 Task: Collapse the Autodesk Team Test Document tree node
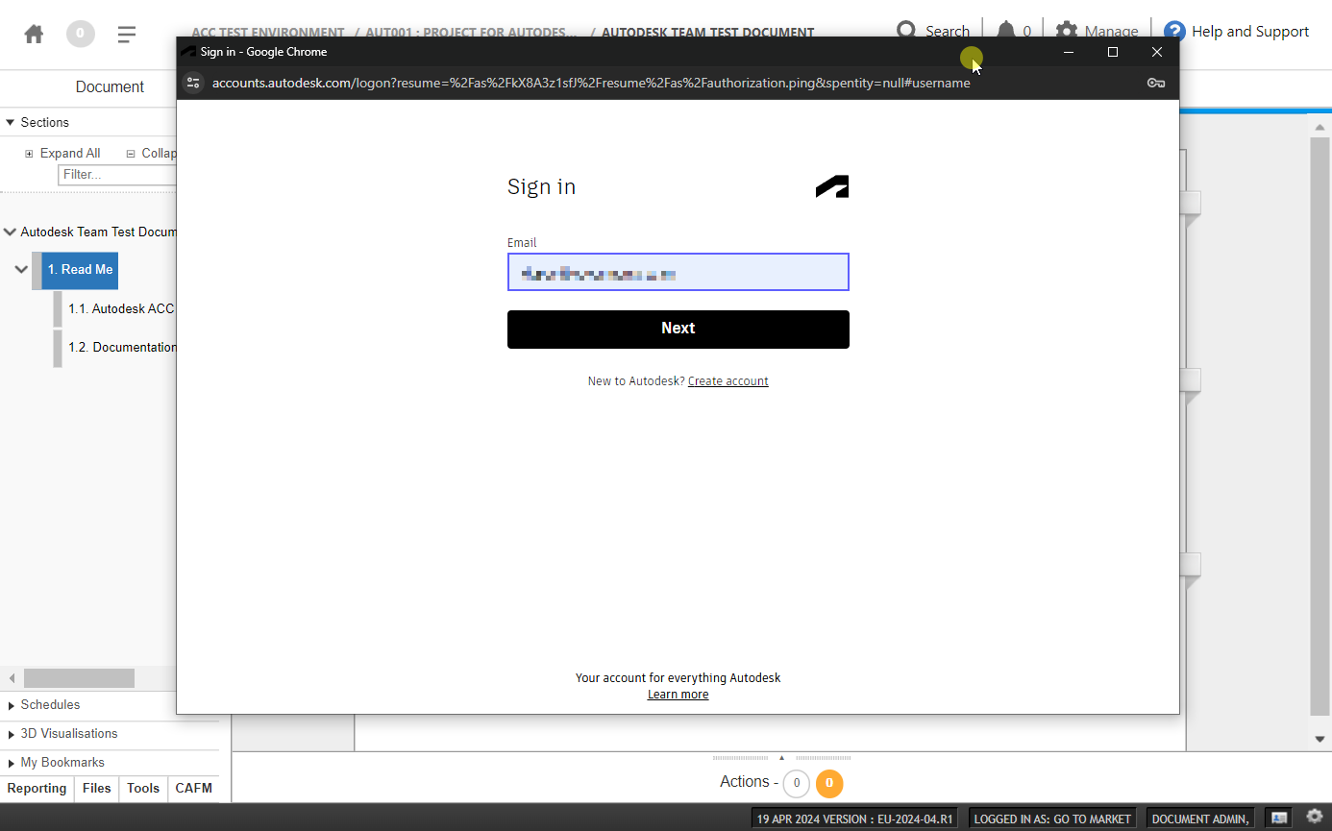click(x=10, y=232)
